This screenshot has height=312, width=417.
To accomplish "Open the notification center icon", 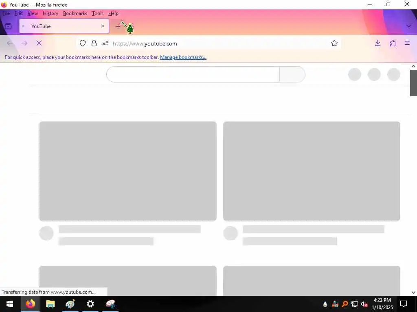I will tap(404, 304).
